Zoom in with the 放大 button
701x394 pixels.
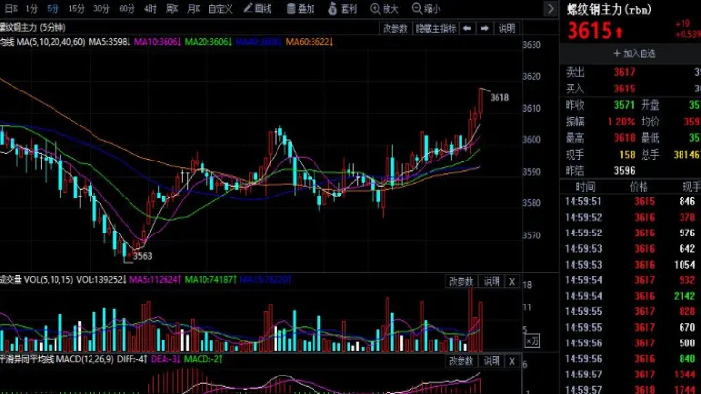click(x=386, y=8)
